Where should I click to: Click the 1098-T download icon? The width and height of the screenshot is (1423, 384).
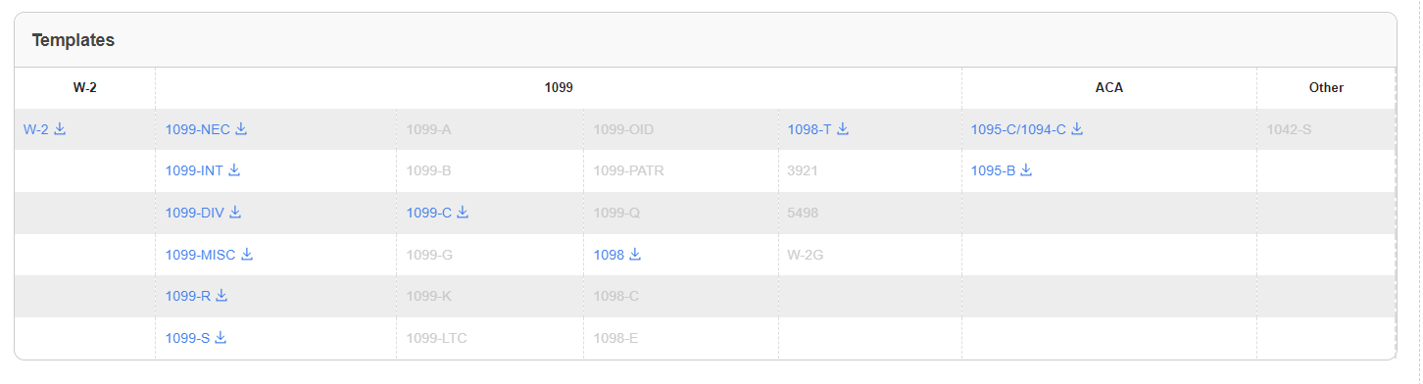[x=843, y=128]
